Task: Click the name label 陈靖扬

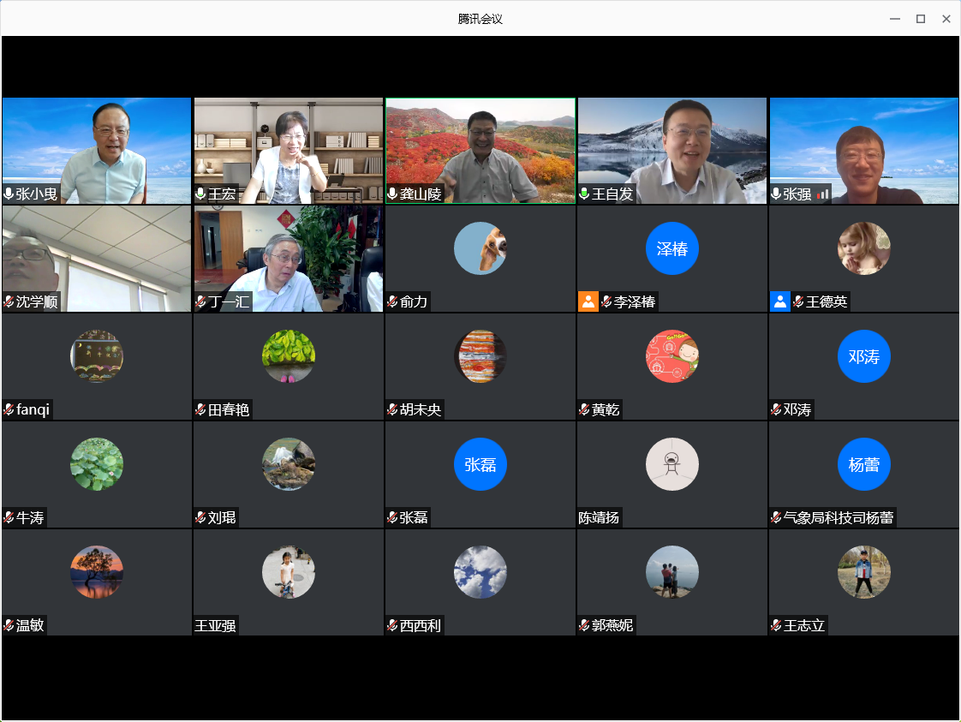Action: (x=599, y=518)
